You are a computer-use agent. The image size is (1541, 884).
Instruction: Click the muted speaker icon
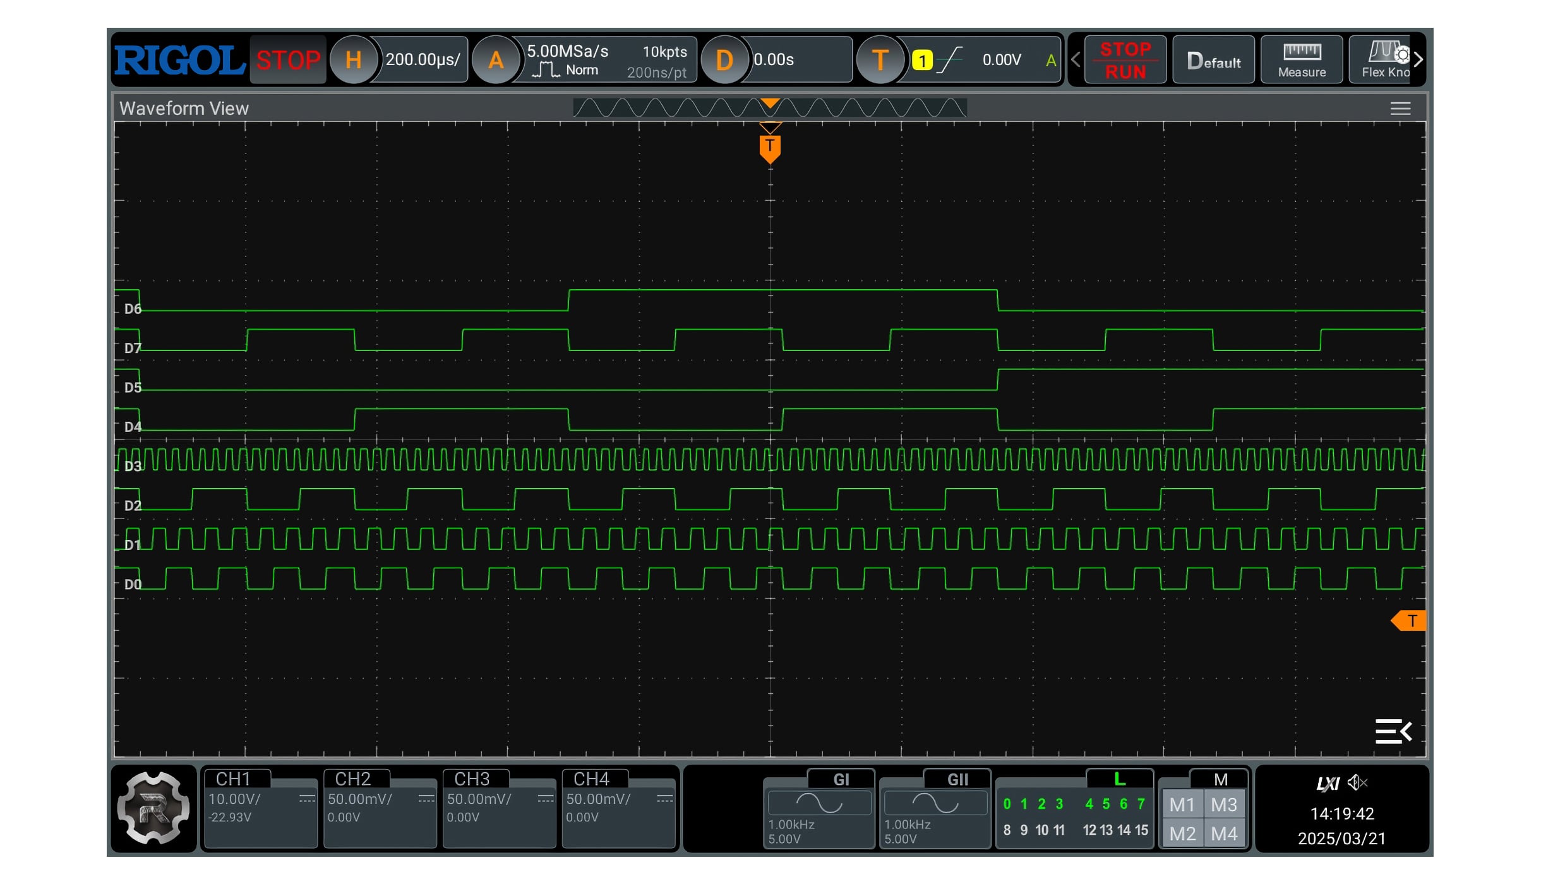(1357, 783)
